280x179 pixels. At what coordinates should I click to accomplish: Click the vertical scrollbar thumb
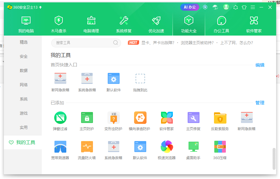(274, 159)
